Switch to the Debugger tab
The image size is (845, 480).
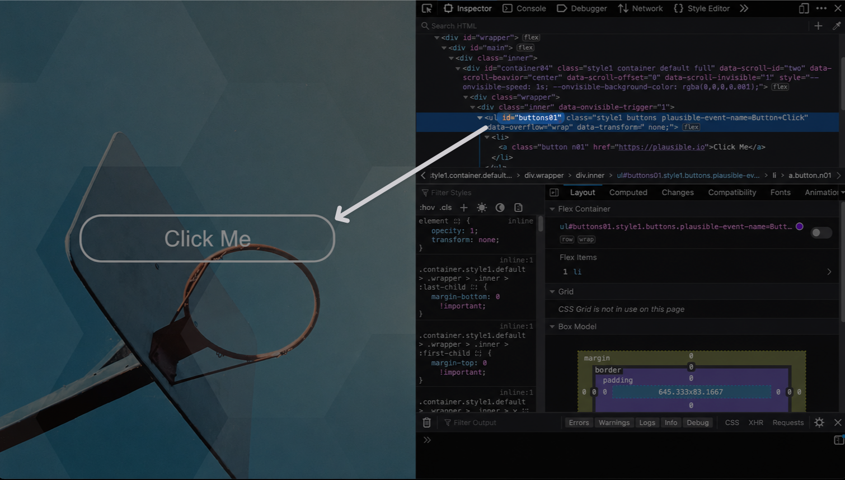click(582, 8)
